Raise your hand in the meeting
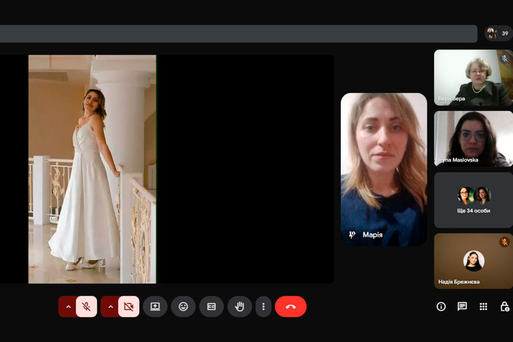The width and height of the screenshot is (513, 342). pyautogui.click(x=239, y=307)
